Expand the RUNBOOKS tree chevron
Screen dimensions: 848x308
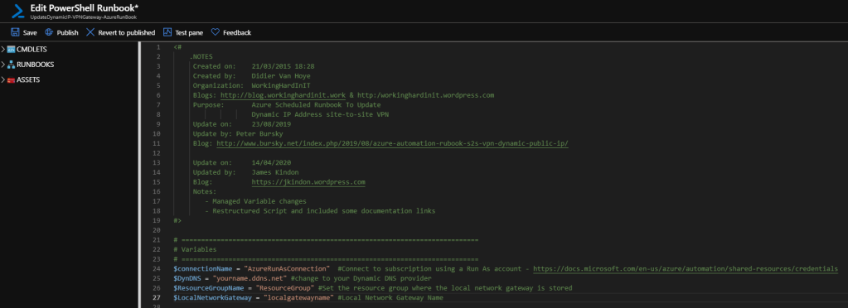3,65
